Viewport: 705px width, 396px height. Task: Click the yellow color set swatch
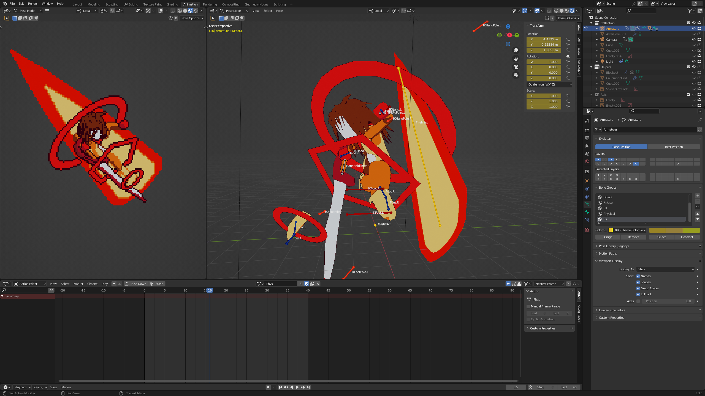tap(611, 230)
